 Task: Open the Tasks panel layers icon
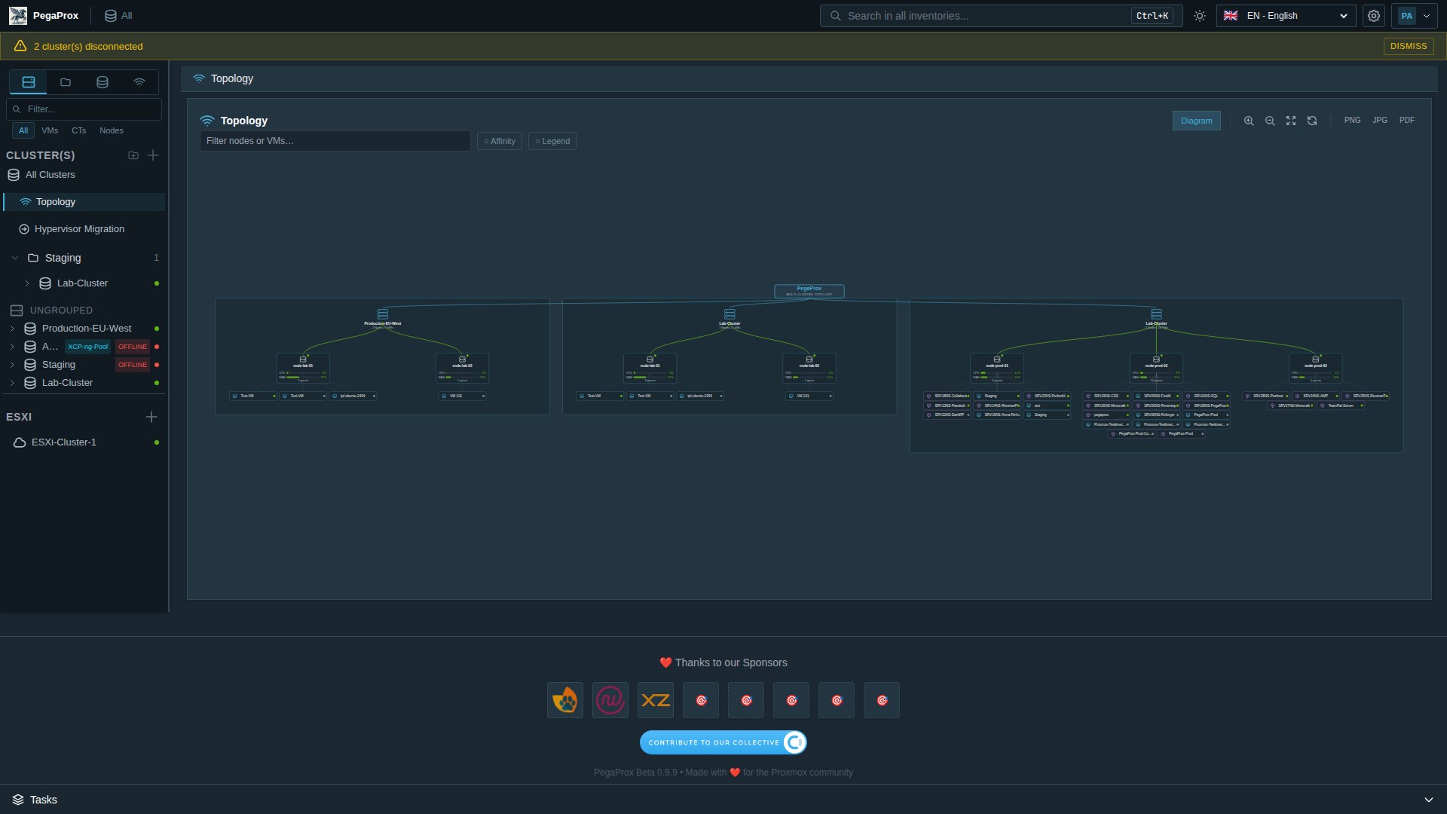click(18, 800)
